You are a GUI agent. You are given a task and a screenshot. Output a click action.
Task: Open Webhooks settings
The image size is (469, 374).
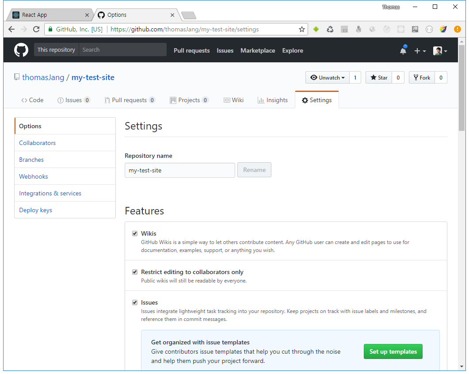(x=65, y=176)
